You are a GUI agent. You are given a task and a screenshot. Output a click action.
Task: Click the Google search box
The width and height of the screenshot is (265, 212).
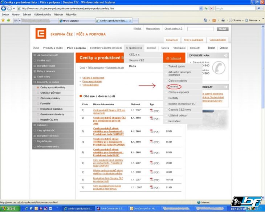(x=235, y=8)
